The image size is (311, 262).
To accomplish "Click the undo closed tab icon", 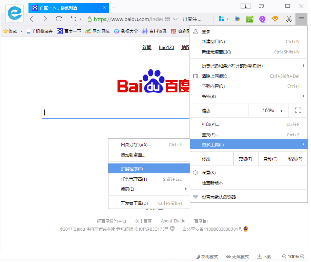I will (73, 19).
